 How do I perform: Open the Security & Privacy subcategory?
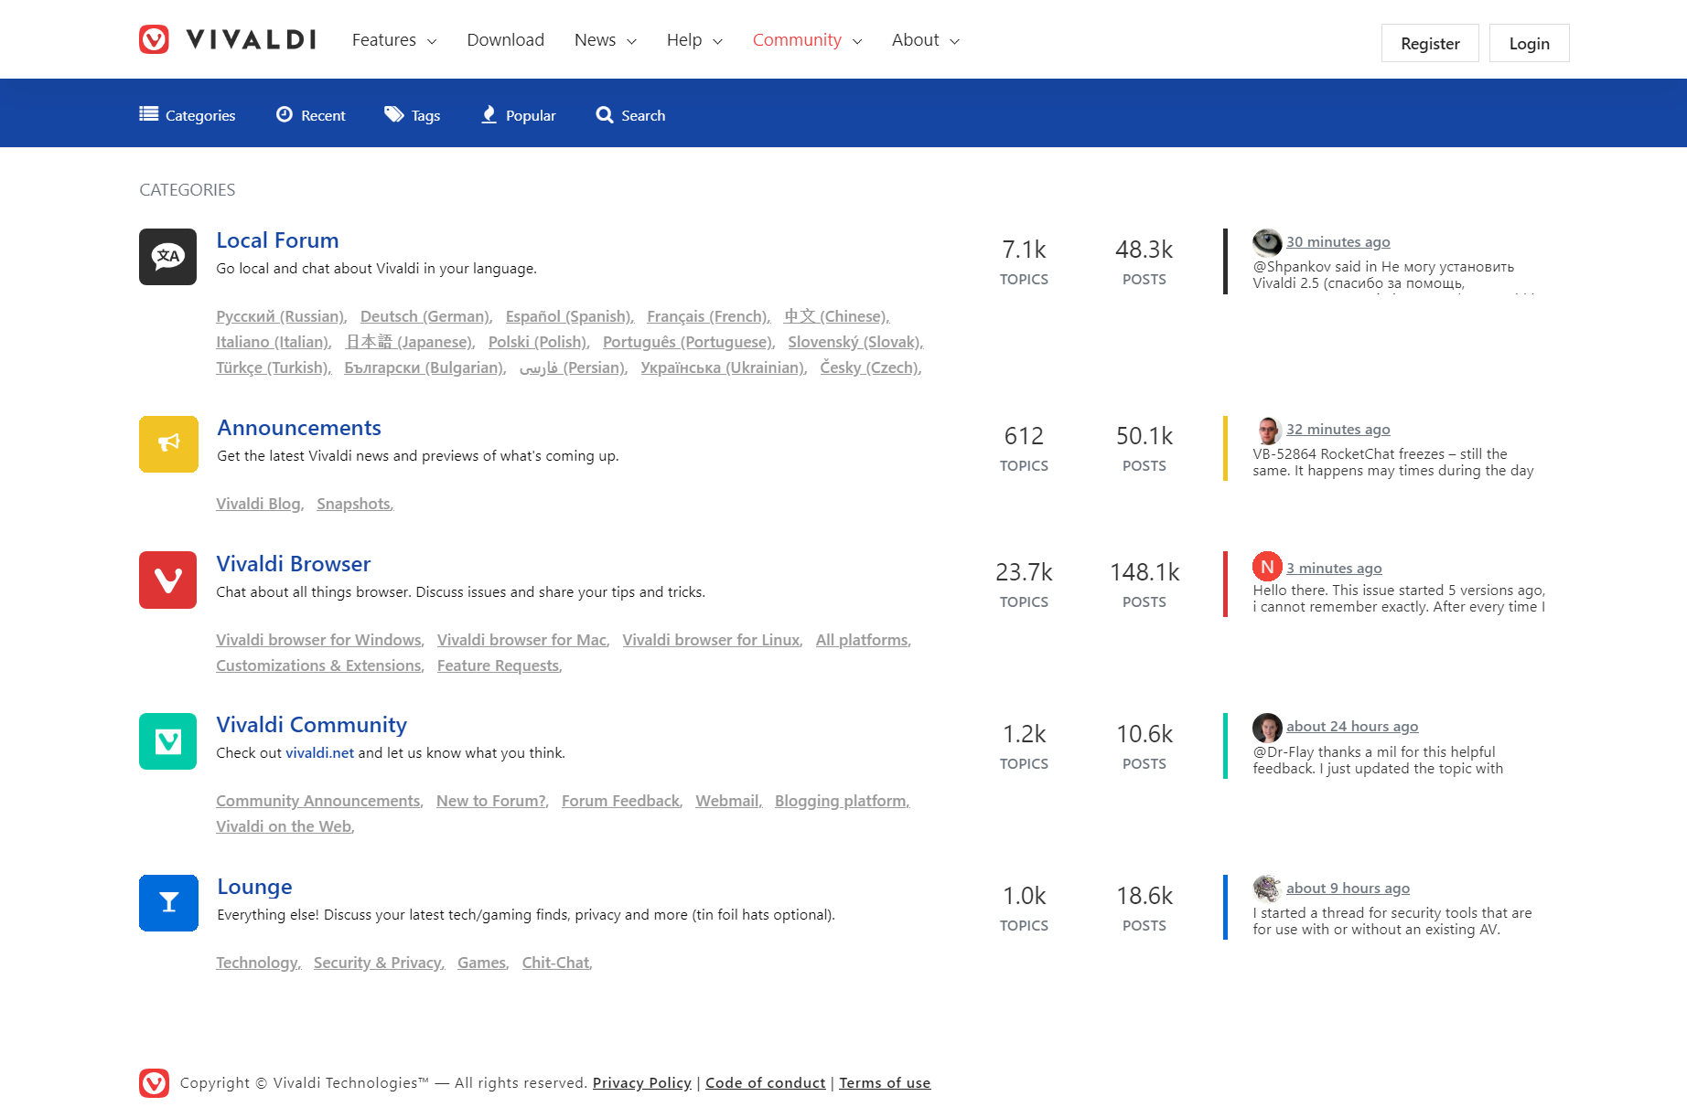[379, 963]
